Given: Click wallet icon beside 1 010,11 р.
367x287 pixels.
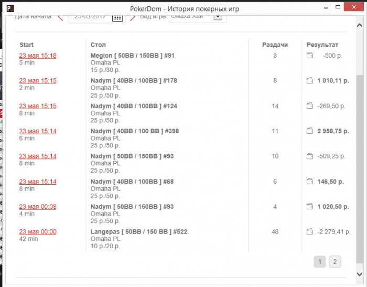Looking at the screenshot, I should (310, 81).
